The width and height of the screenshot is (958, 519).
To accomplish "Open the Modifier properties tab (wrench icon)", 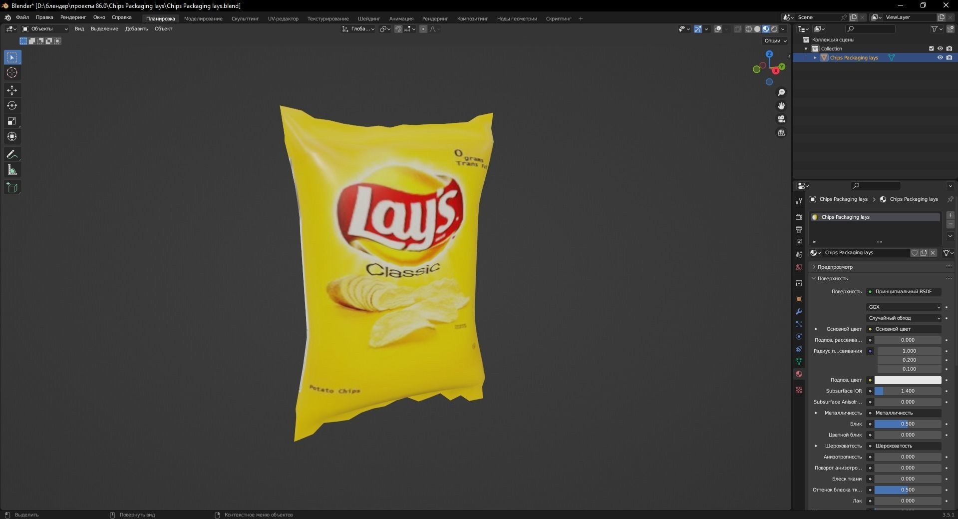I will click(798, 312).
